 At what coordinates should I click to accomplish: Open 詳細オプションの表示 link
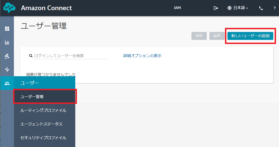pos(142,56)
